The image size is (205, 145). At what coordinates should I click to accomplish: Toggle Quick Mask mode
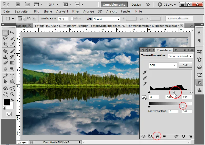[9, 114]
